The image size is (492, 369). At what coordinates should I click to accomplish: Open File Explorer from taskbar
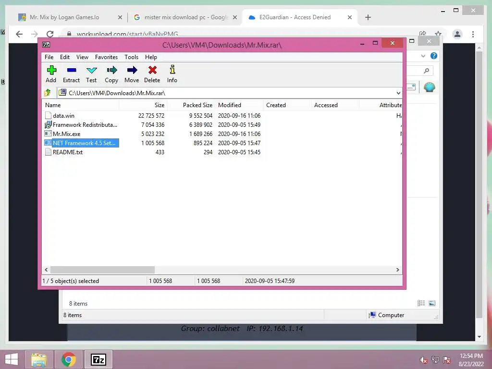pos(38,359)
